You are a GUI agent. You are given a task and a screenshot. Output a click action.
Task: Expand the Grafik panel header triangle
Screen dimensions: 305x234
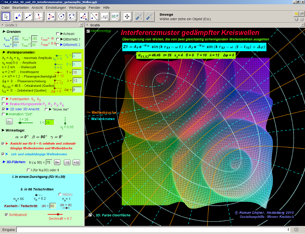(87, 25)
